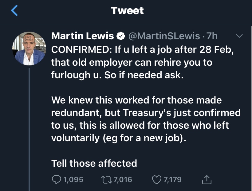Click the vertical thread line below avatar
The width and height of the screenshot is (252, 191).
29,129
